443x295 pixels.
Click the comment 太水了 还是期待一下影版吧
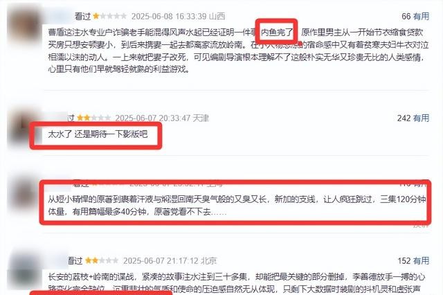98,134
